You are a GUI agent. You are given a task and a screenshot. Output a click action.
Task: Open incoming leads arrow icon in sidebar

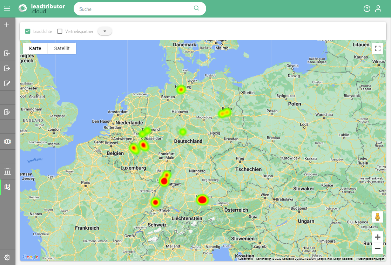(7, 53)
